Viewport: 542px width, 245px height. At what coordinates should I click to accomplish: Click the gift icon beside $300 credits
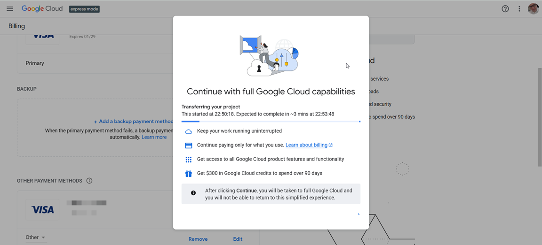click(188, 174)
